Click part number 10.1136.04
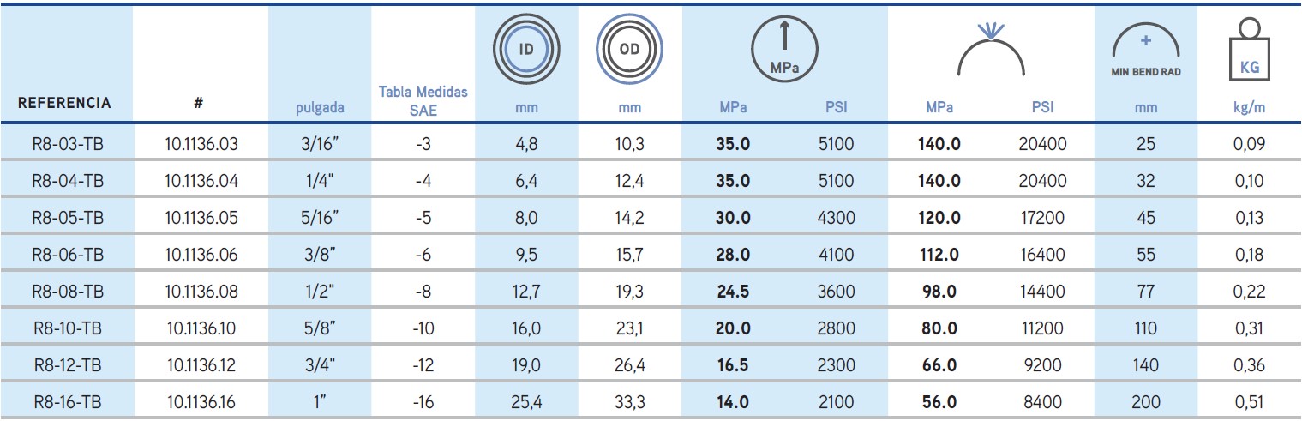The width and height of the screenshot is (1302, 421). click(201, 181)
